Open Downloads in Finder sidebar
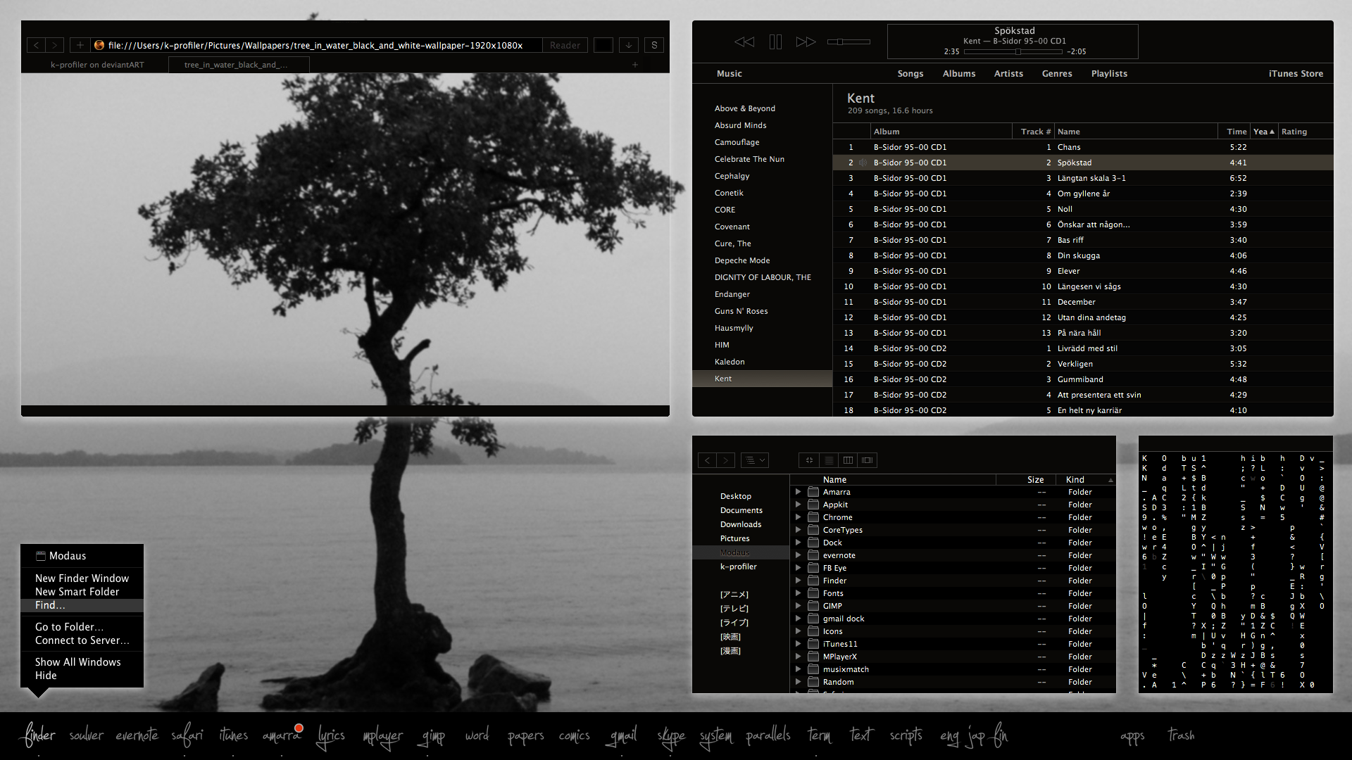Viewport: 1352px width, 760px height. click(741, 524)
